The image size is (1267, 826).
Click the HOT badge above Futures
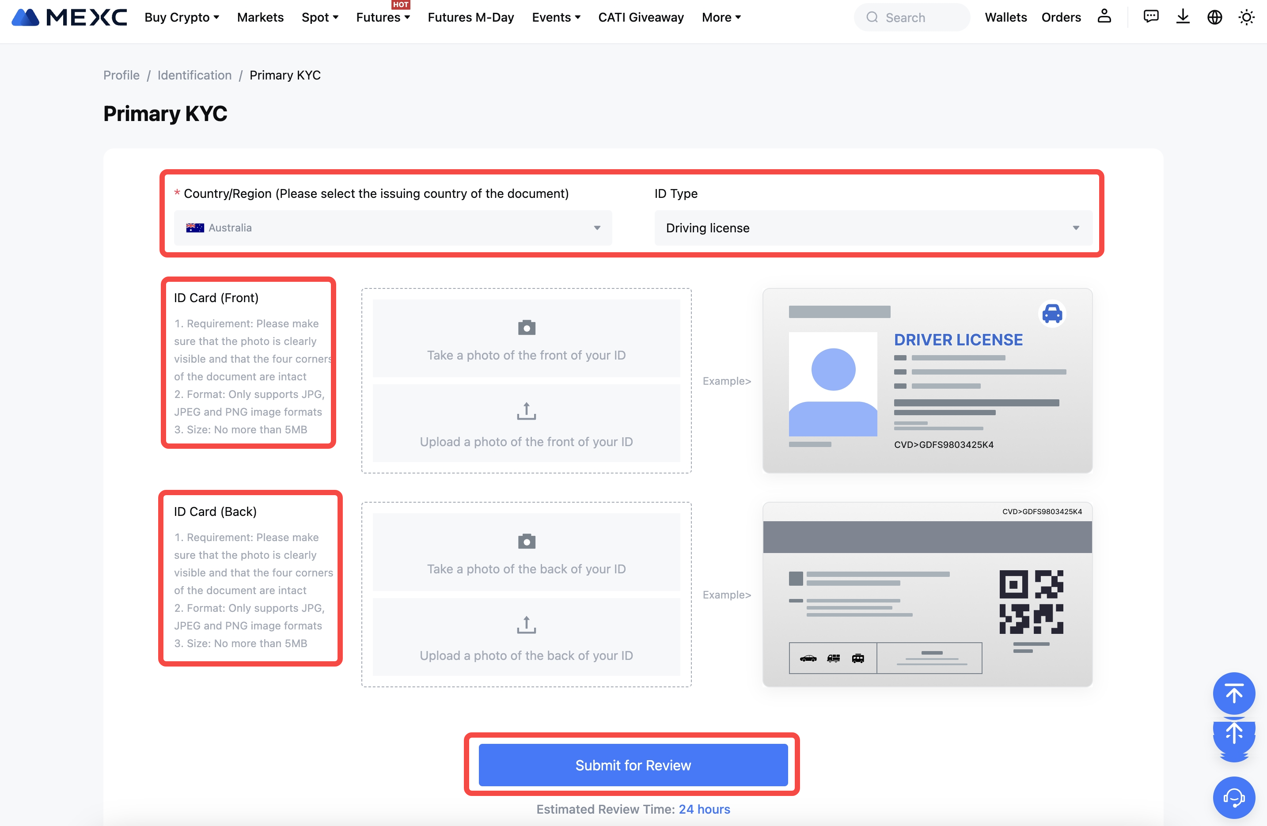(x=400, y=4)
